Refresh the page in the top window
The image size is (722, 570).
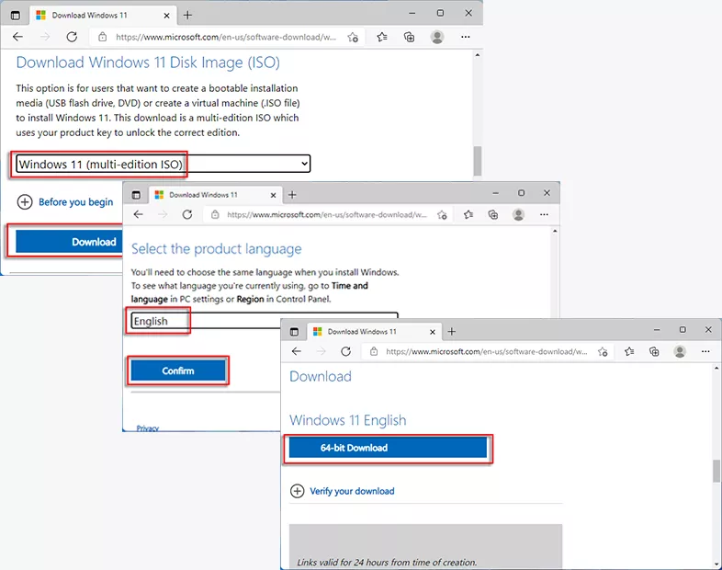click(x=72, y=37)
